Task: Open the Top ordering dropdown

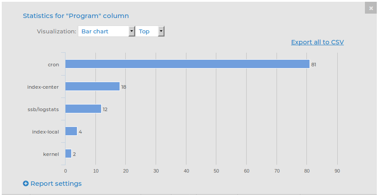Action: point(150,31)
